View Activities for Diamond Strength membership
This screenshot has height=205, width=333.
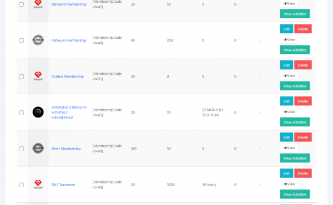[x=295, y=122]
